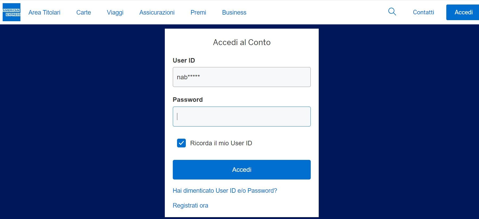Click the 'Ricorda il mio User ID' label text
The image size is (479, 219).
[x=221, y=143]
